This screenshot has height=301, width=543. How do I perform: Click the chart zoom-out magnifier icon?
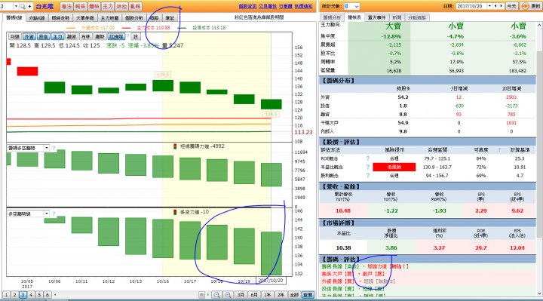[216, 295]
